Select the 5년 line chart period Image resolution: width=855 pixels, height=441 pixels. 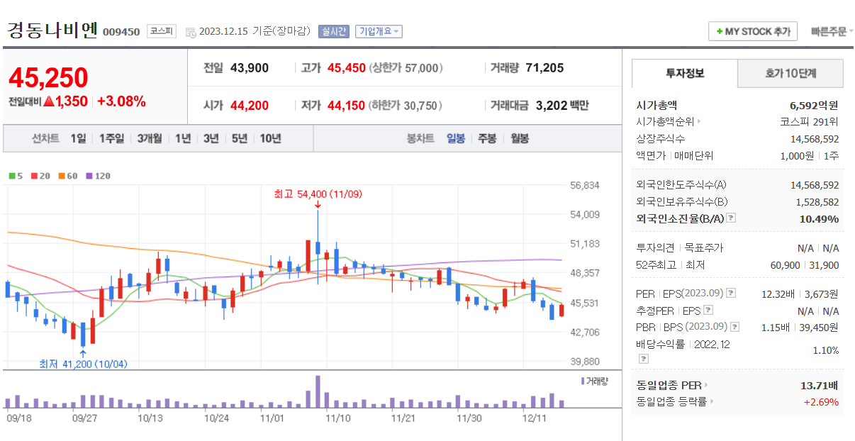point(239,138)
